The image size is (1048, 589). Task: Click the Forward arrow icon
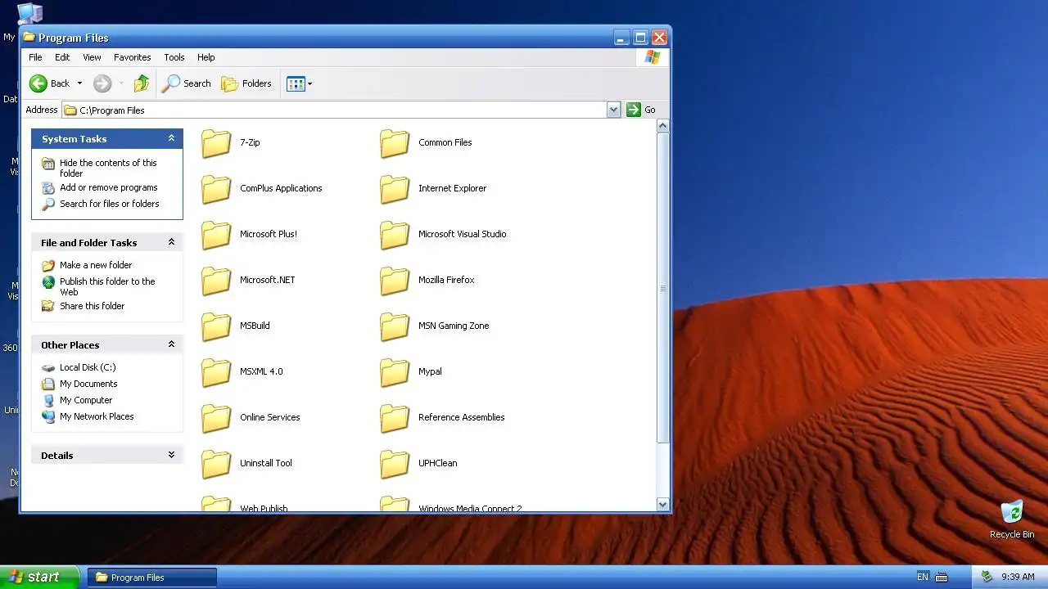click(102, 83)
